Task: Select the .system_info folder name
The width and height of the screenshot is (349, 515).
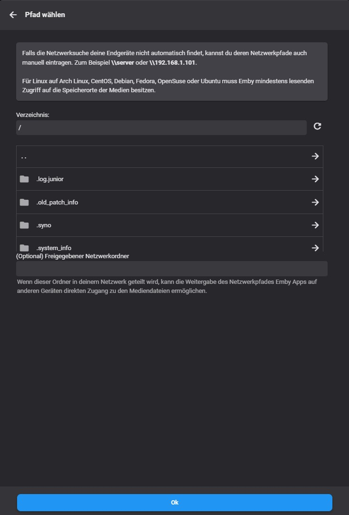Action: tap(54, 248)
